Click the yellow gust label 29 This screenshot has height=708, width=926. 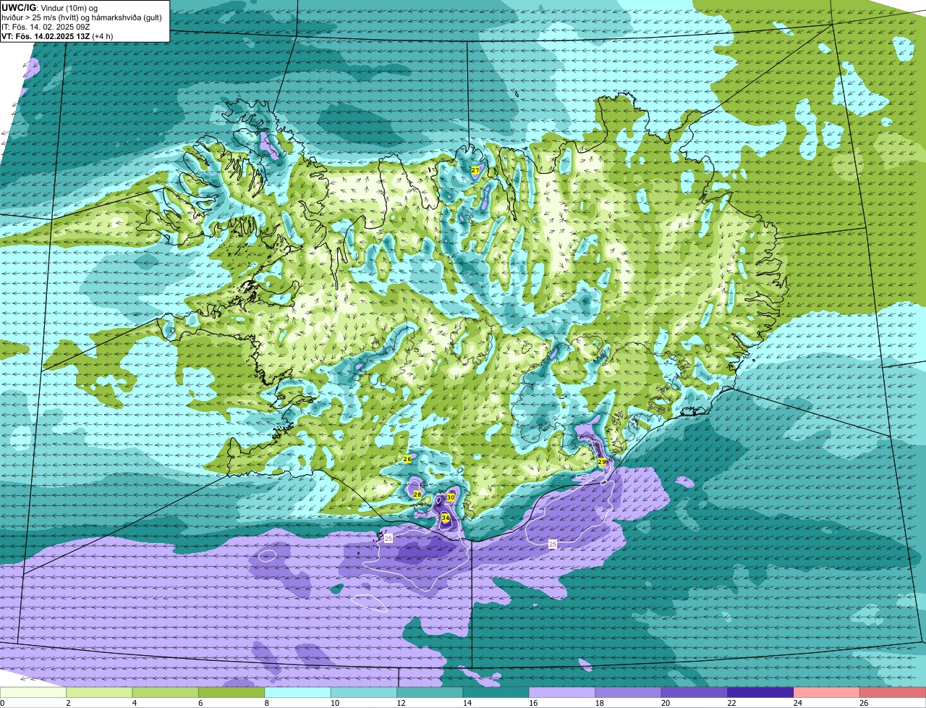[602, 462]
